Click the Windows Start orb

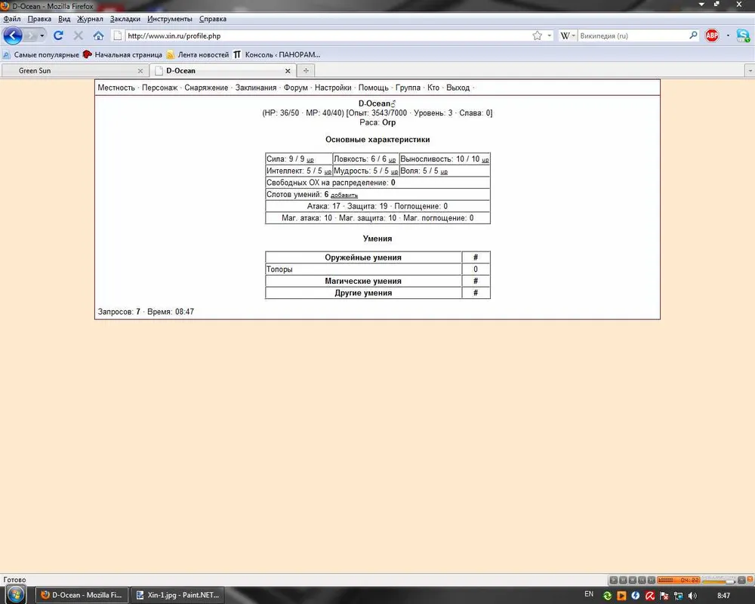15,594
